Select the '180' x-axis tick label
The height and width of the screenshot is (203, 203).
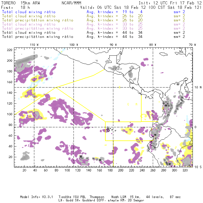click(x=110, y=170)
